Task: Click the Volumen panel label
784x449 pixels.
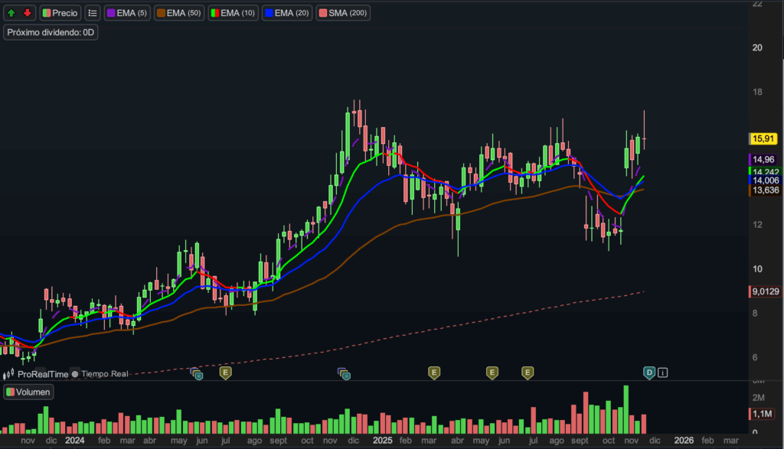Action: coord(28,392)
